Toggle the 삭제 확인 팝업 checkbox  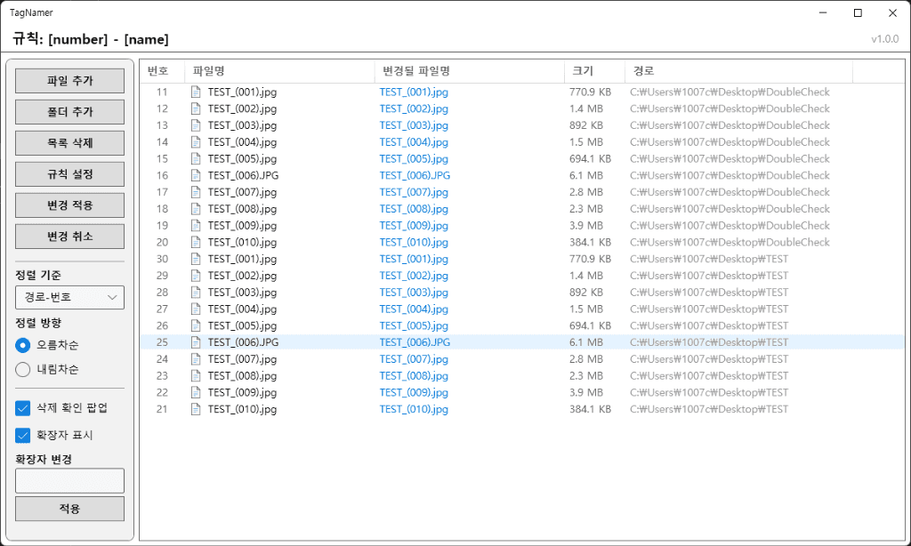pos(23,408)
